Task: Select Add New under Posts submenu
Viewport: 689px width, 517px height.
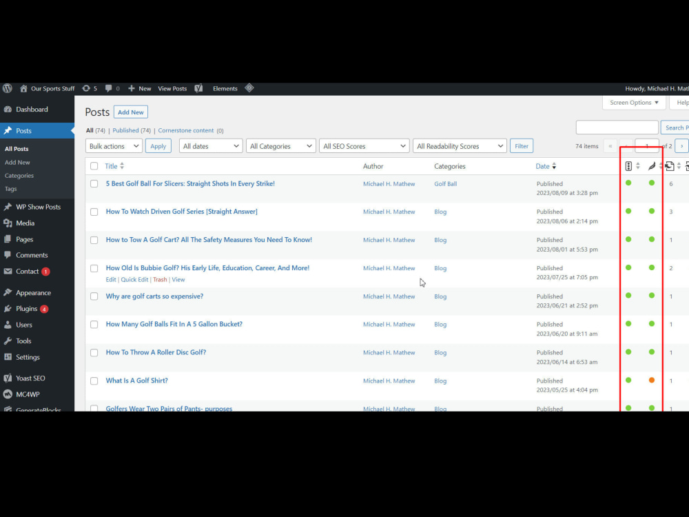Action: [17, 162]
